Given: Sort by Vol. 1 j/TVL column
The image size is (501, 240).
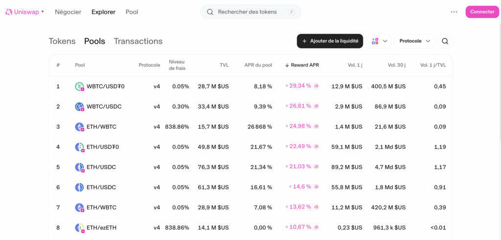Looking at the screenshot, I should (x=433, y=65).
